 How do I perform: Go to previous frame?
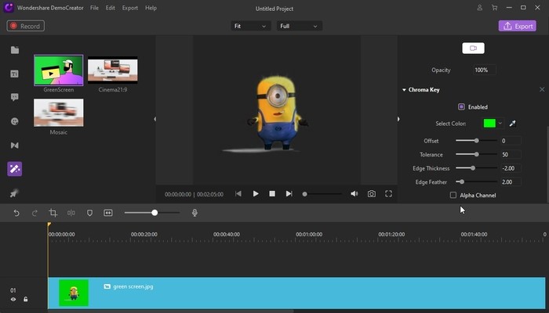238,194
